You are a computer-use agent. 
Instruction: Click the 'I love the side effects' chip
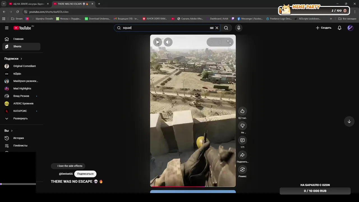coord(69,166)
